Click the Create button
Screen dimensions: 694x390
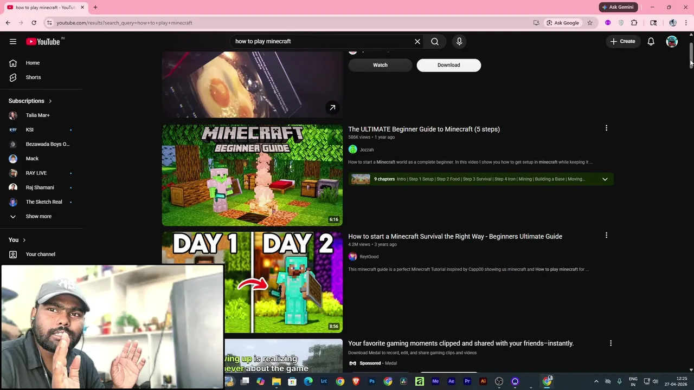point(622,41)
